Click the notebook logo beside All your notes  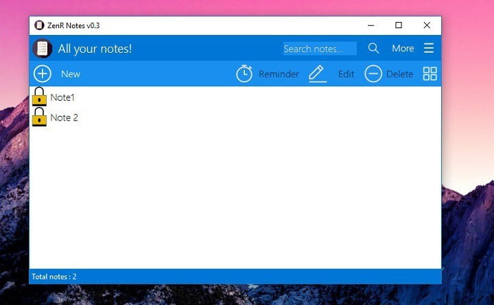43,49
